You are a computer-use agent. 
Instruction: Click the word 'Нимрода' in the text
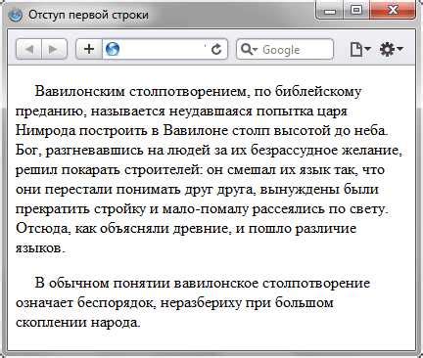(46, 130)
